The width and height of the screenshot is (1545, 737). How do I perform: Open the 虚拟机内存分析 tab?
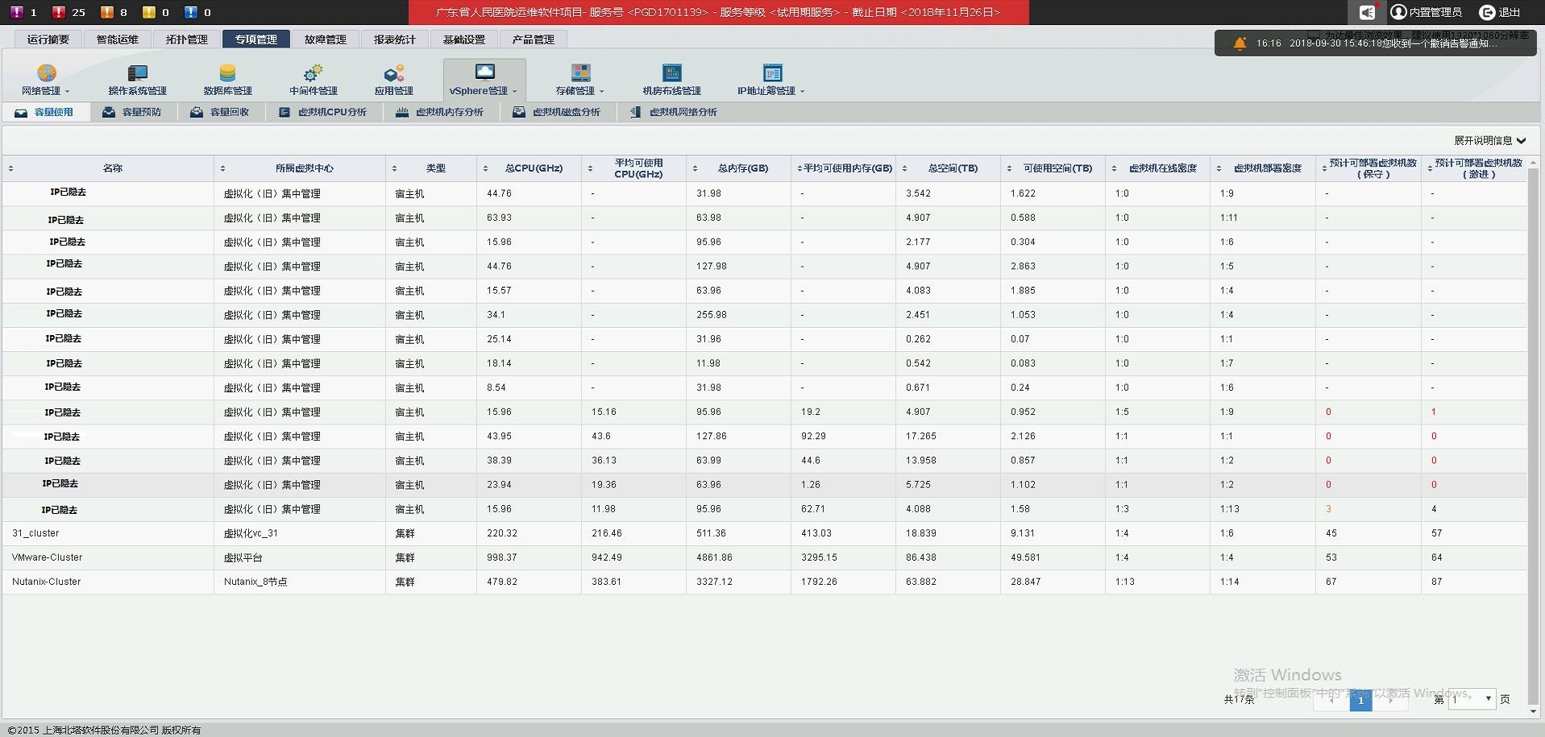(439, 112)
